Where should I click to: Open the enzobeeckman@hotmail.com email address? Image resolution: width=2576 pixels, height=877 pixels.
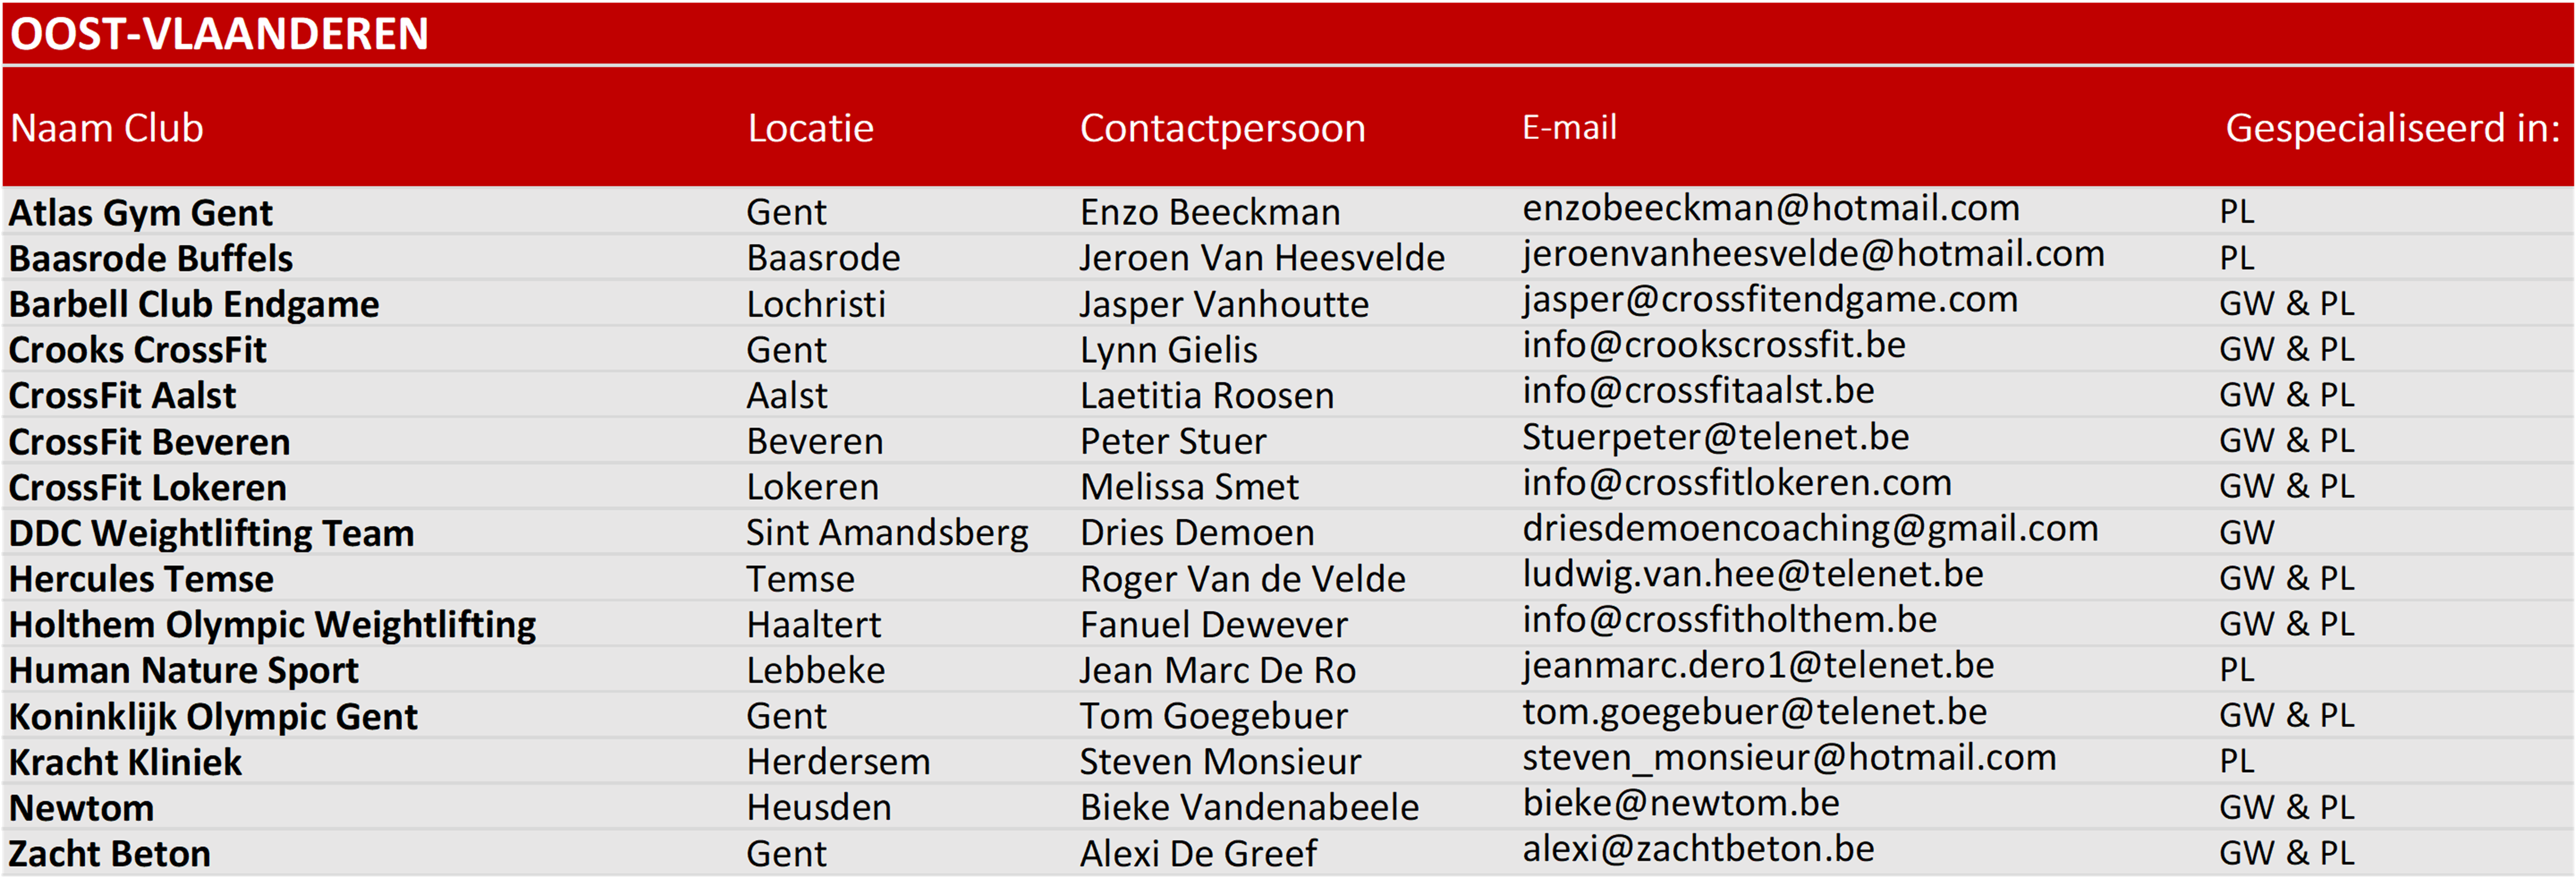point(1771,208)
